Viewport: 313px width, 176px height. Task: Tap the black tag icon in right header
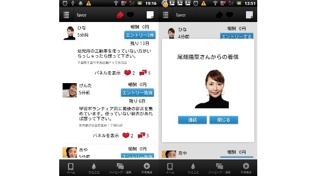pos(220,15)
